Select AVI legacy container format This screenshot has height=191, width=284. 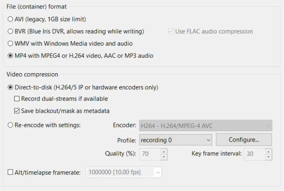click(x=11, y=19)
